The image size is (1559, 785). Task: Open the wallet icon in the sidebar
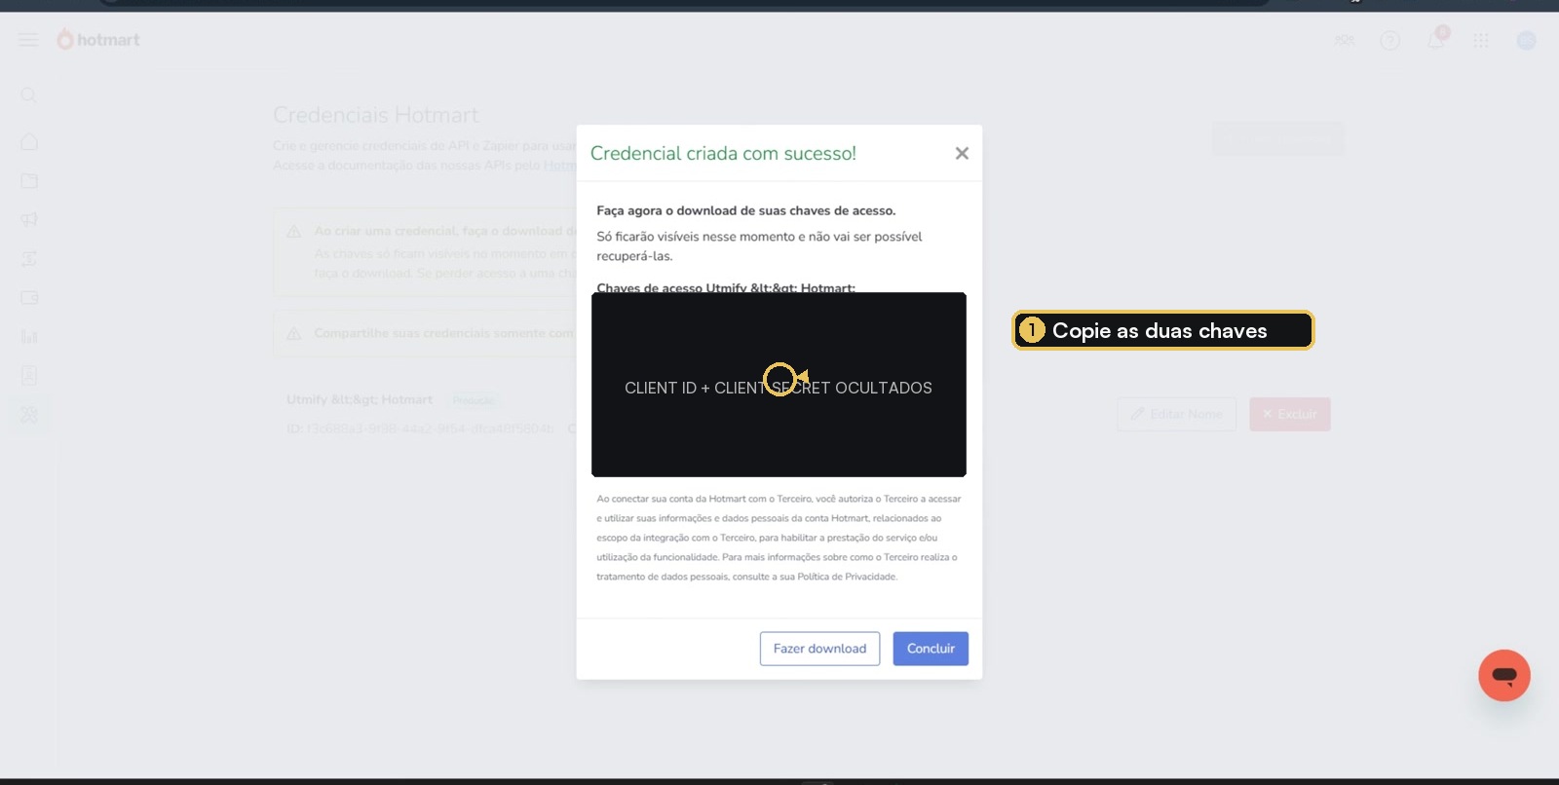[29, 297]
